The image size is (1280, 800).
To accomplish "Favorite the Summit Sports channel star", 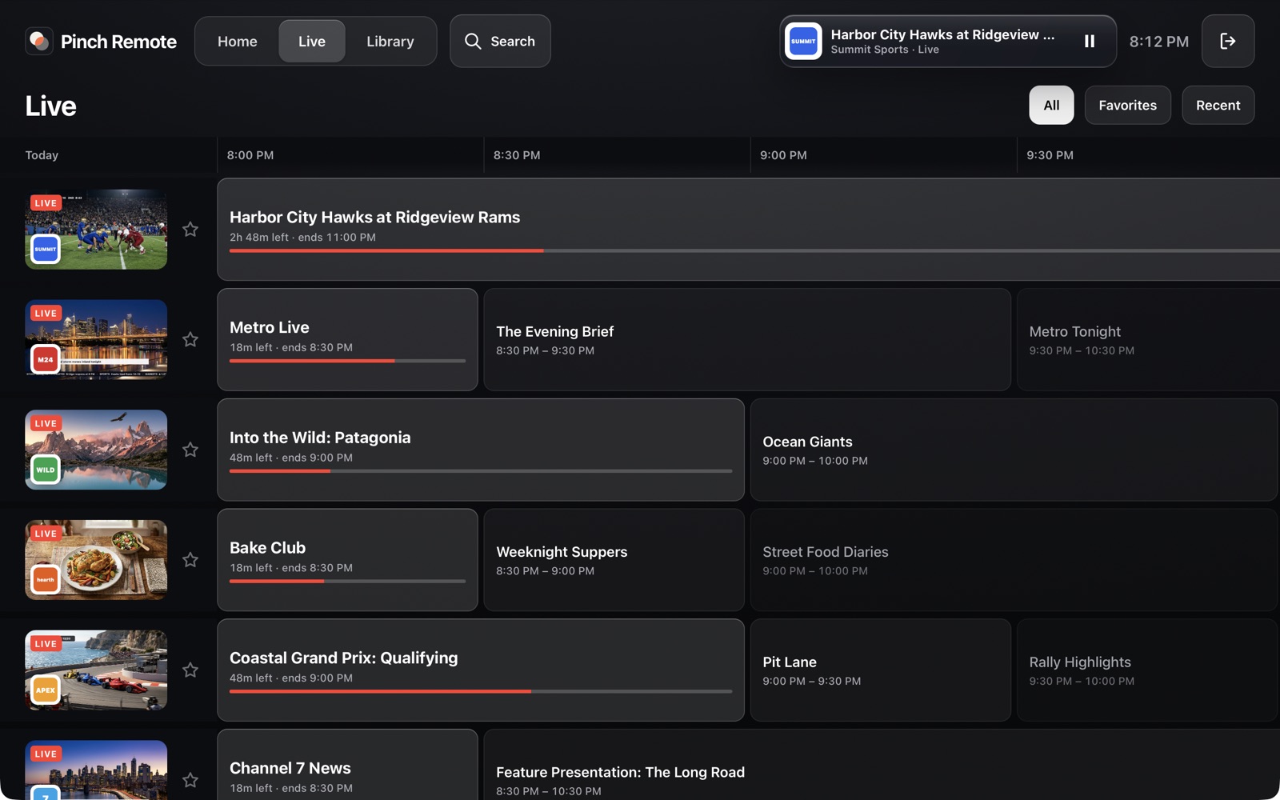I will coord(190,230).
